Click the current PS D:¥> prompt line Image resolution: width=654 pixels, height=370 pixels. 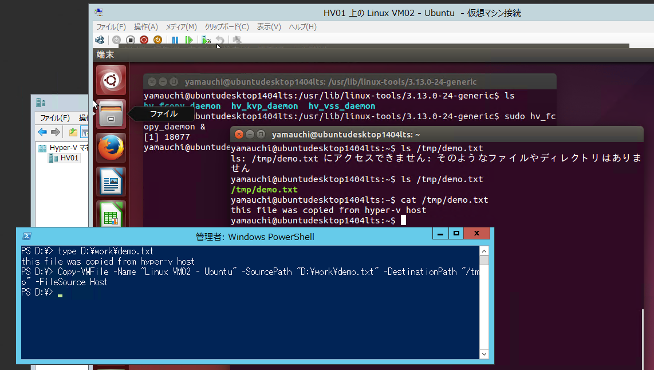click(x=42, y=293)
